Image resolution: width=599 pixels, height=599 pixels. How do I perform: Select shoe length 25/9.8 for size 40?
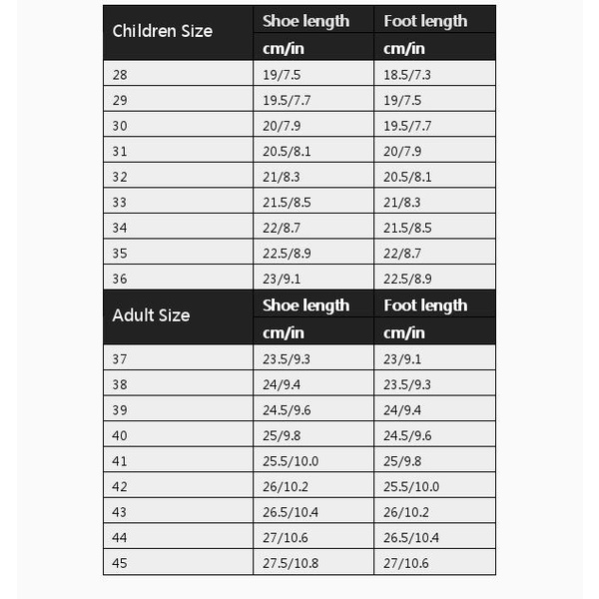[313, 434]
